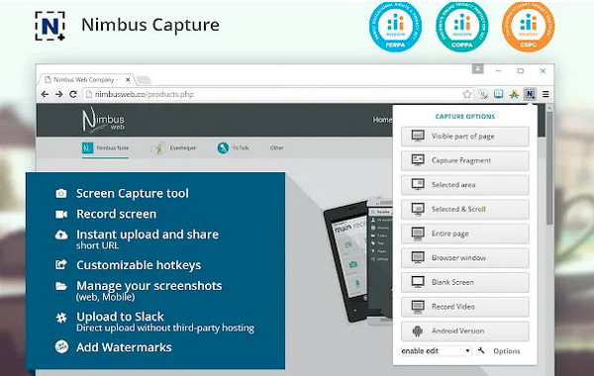
Task: Click the orange CSPC certification badge
Action: click(528, 27)
